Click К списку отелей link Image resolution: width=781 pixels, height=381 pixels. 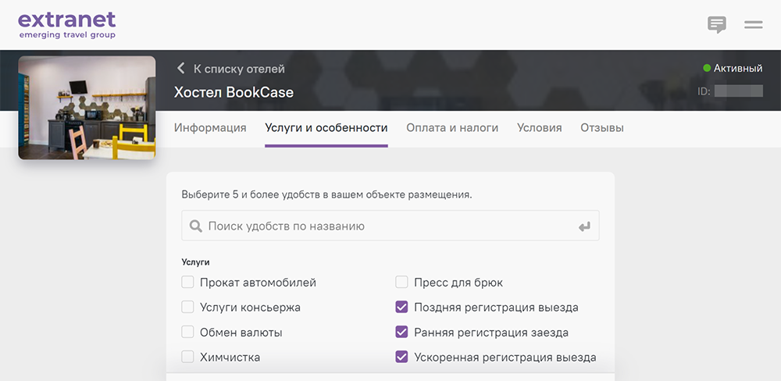pyautogui.click(x=239, y=69)
